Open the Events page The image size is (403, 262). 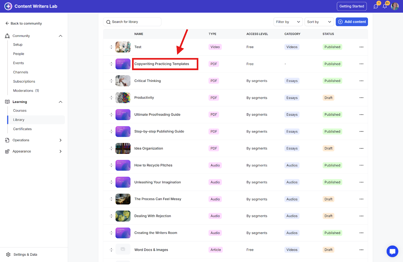(x=18, y=63)
